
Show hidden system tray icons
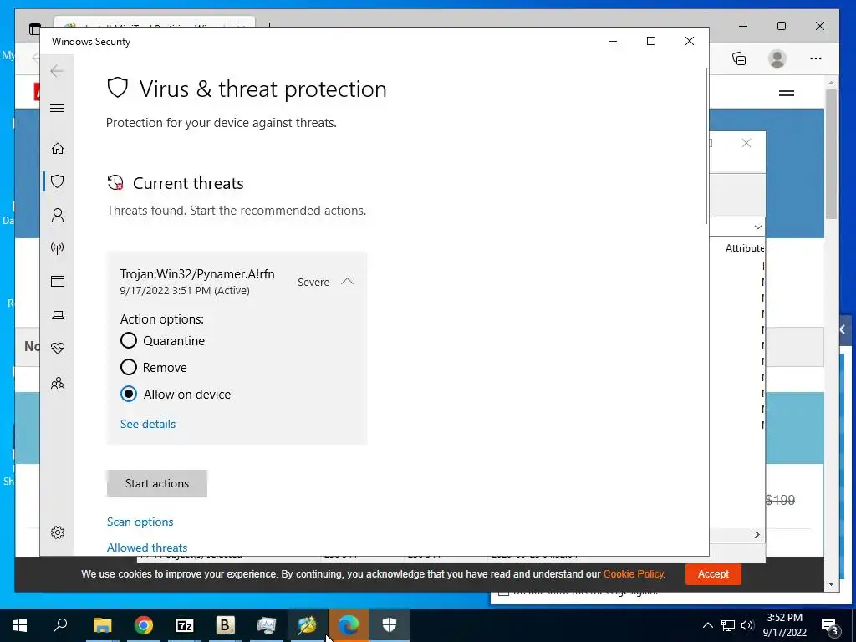click(707, 625)
